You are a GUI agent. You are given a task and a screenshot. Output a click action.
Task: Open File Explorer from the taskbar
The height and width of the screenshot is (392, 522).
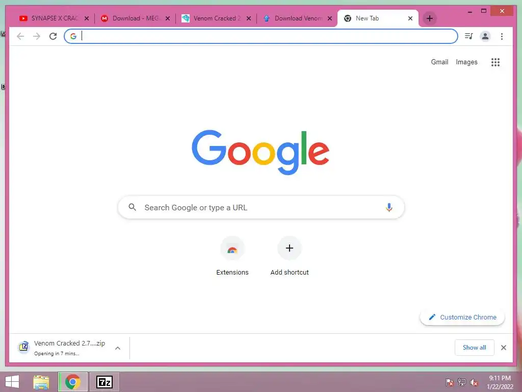[x=41, y=382]
